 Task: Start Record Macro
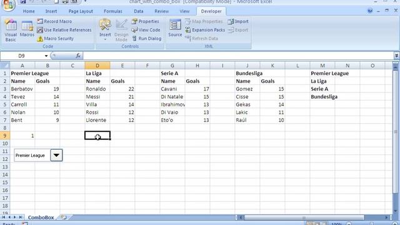coord(54,21)
